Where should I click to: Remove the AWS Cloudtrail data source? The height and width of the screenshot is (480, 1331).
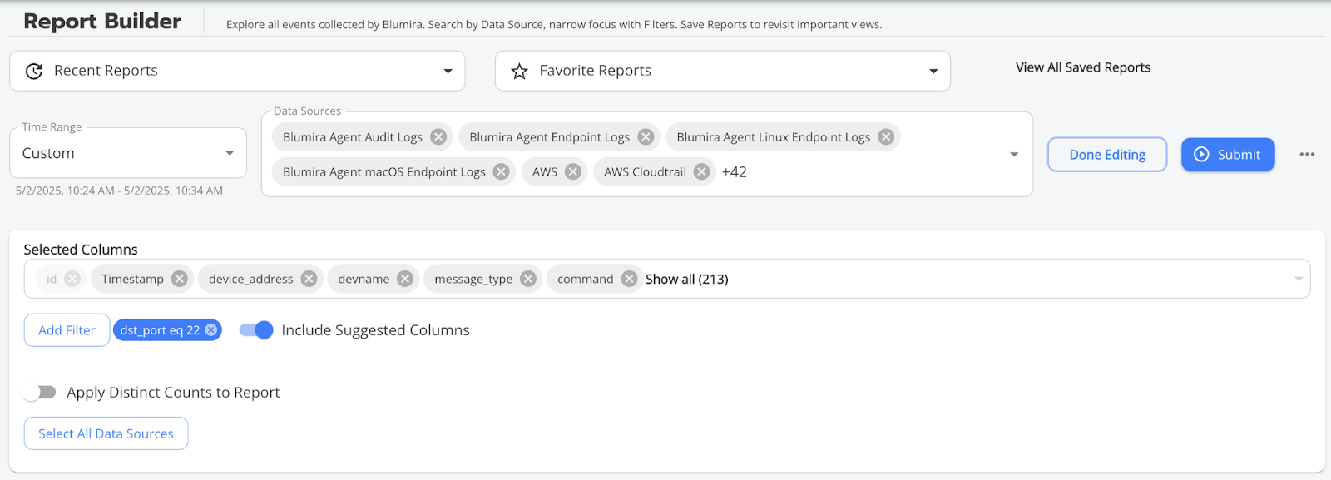tap(702, 171)
